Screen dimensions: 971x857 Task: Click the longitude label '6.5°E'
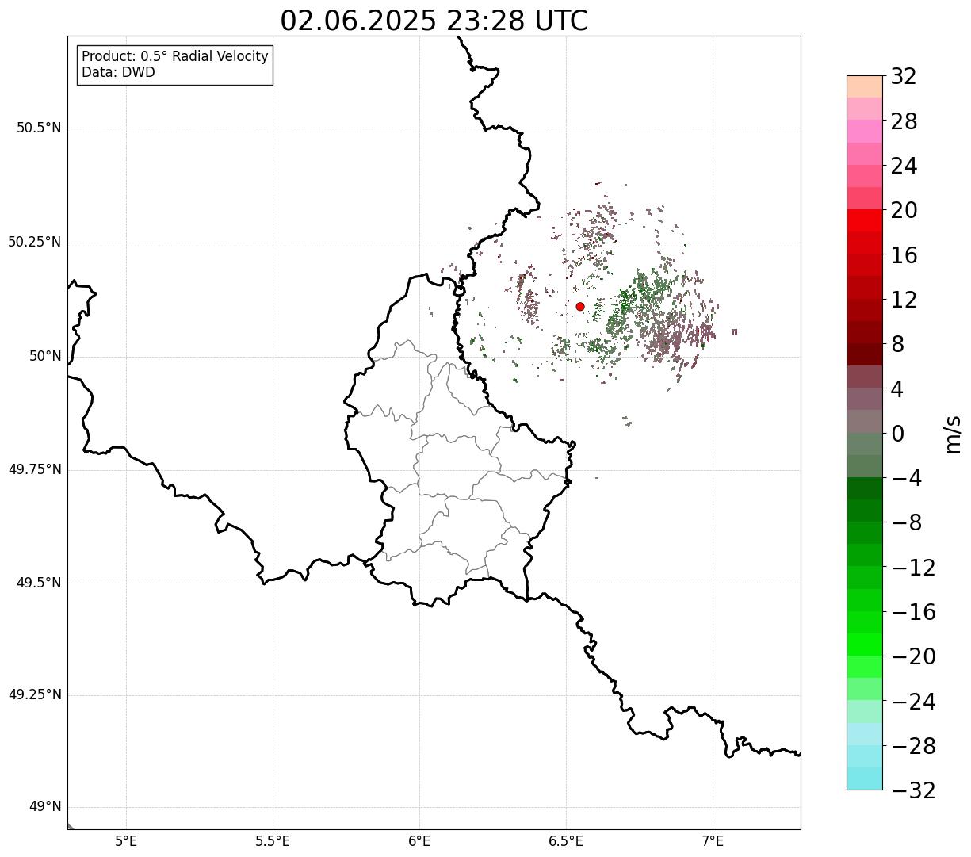(x=567, y=841)
